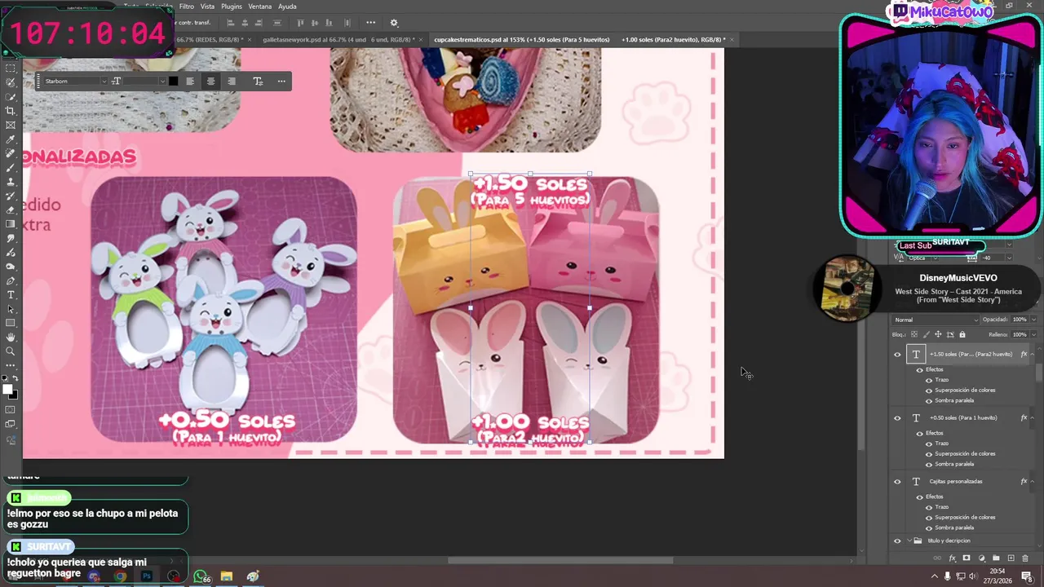This screenshot has width=1044, height=587.
Task: Select the Gradient tool
Action: point(11,223)
